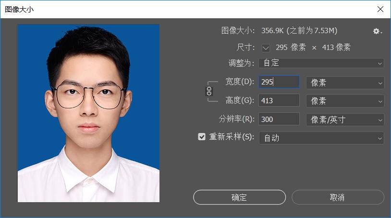Close the 图像大小 dialog window

pos(380,9)
